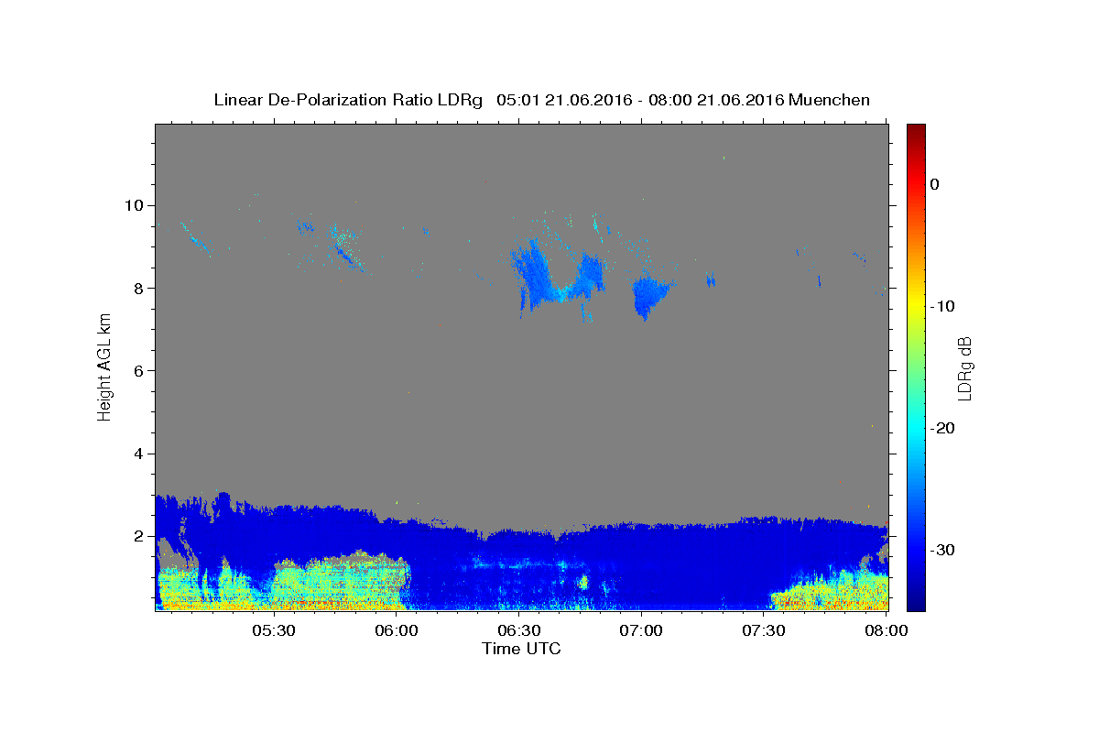The height and width of the screenshot is (733, 1099).
Task: Click the date range '05:01 21.06.2016 - 08:00 21.06.2016'
Action: 640,100
